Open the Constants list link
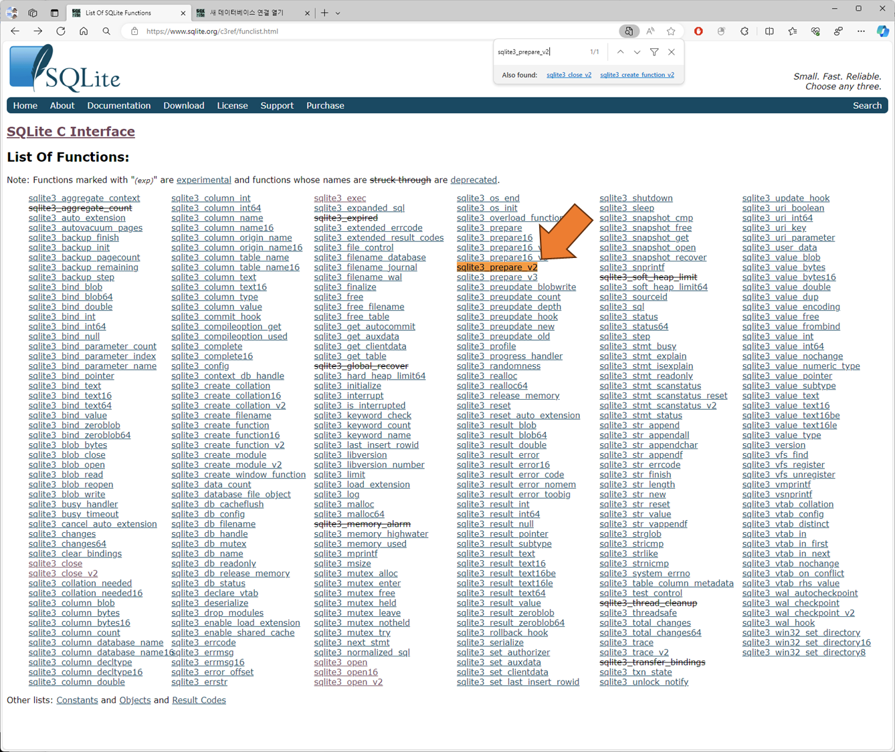The height and width of the screenshot is (752, 895). 77,701
